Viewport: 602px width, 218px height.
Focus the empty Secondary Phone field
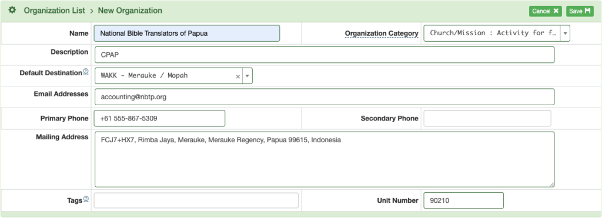point(487,119)
